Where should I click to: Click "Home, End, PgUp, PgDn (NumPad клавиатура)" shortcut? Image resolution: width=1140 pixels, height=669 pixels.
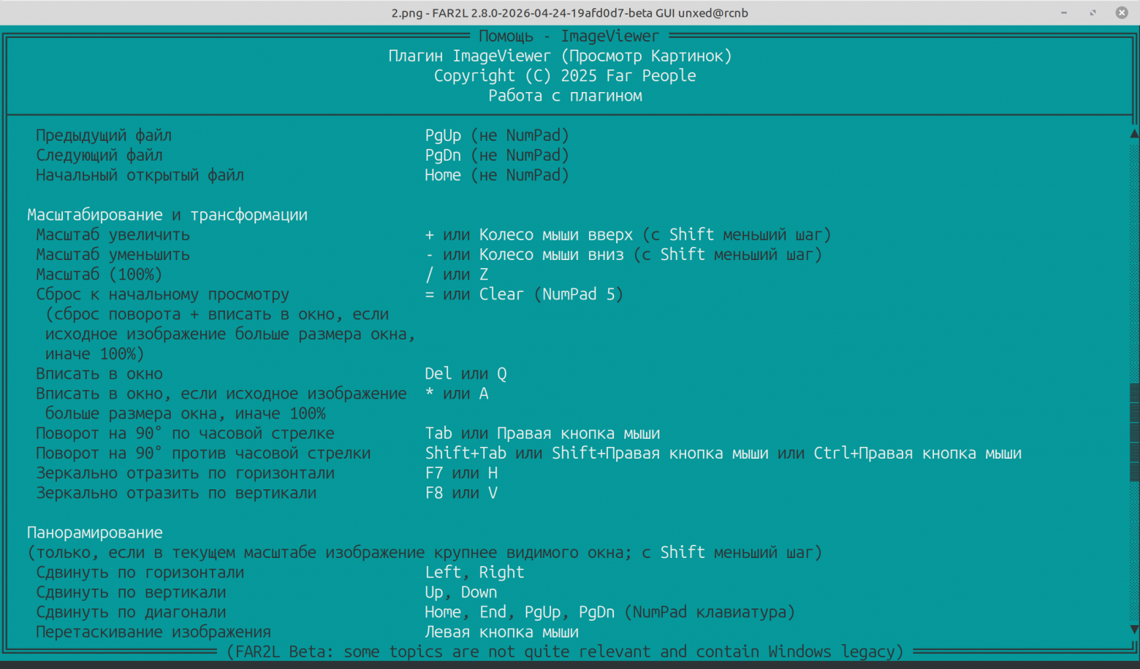(610, 612)
